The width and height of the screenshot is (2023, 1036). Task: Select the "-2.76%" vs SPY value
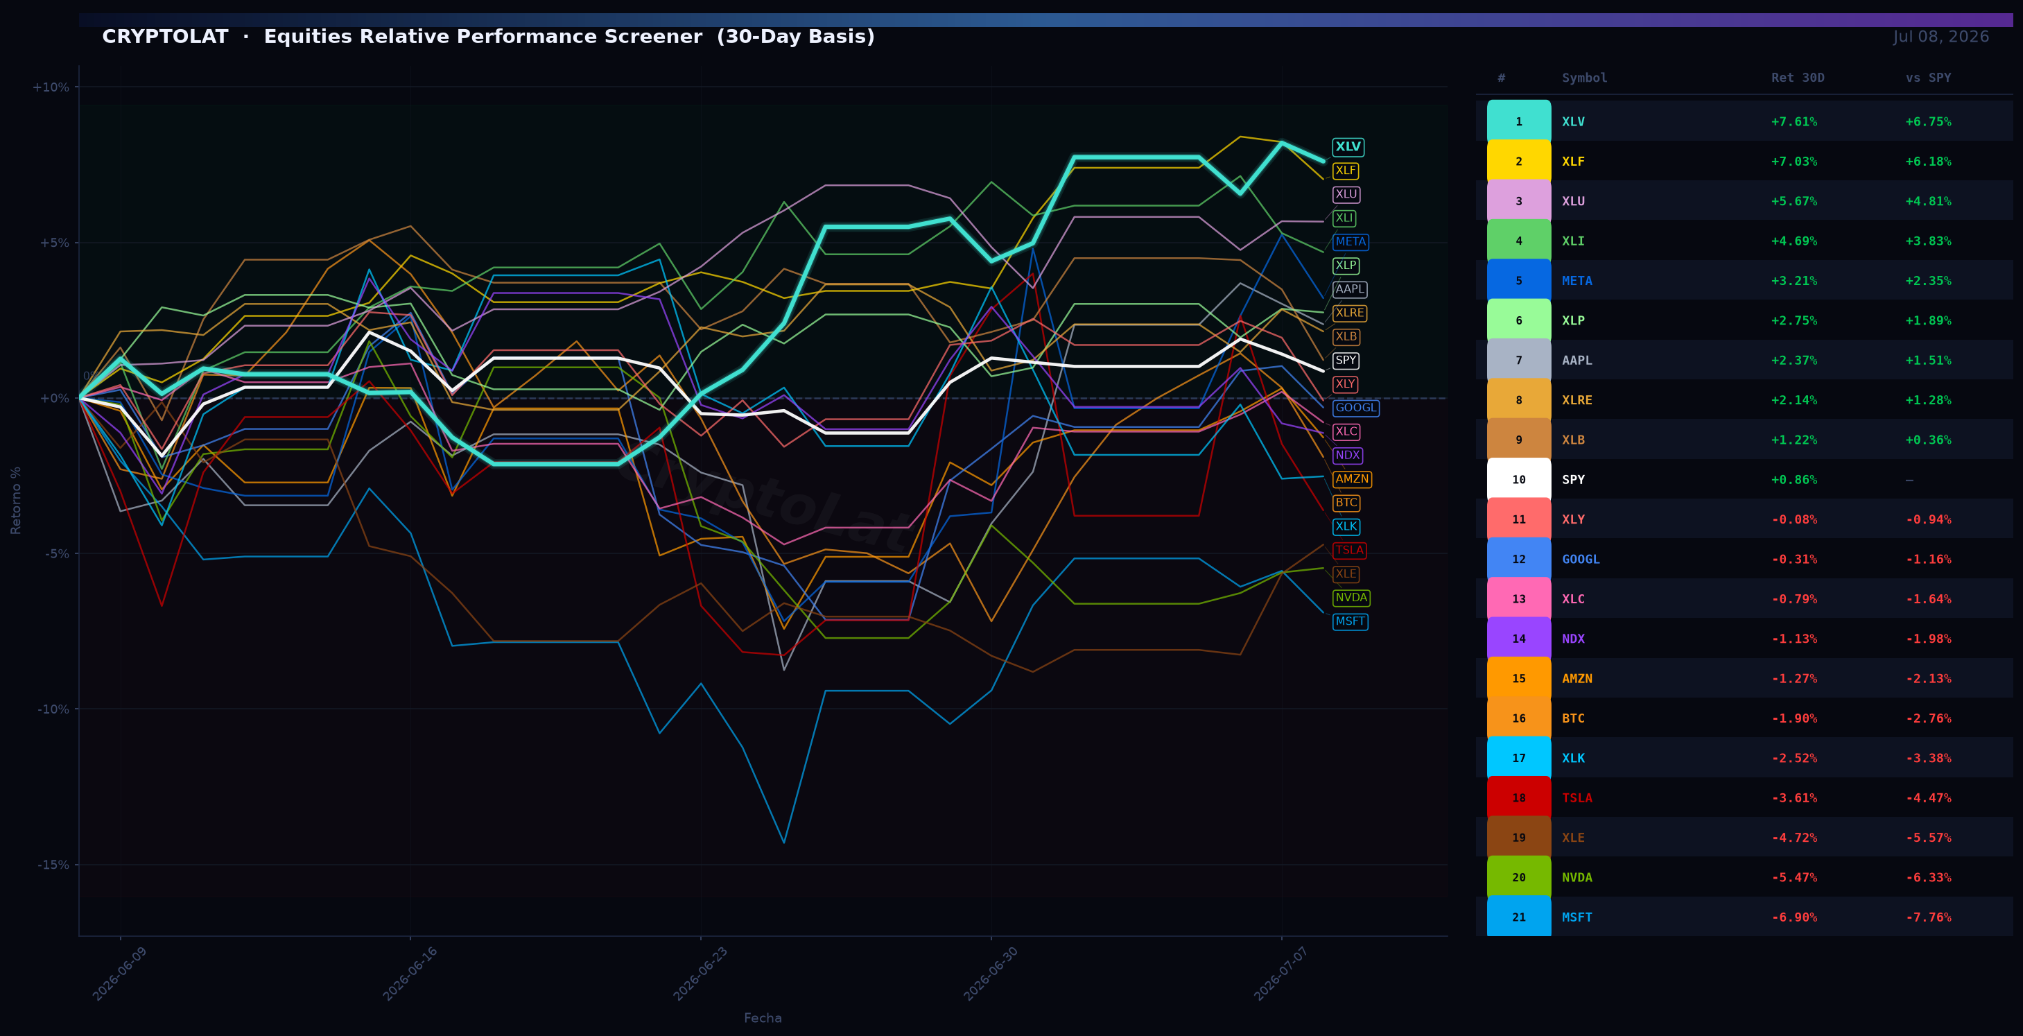click(x=1928, y=718)
